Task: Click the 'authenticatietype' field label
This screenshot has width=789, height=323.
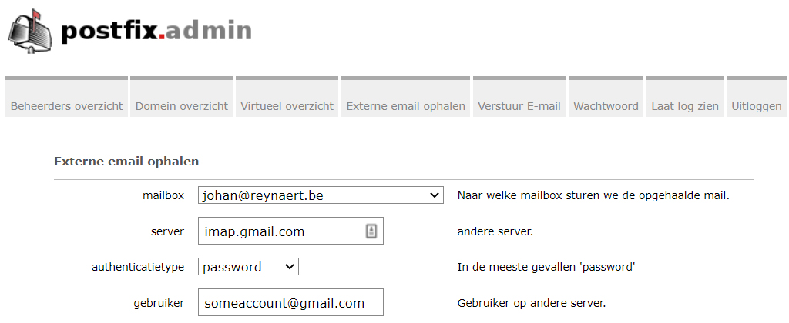Action: point(138,267)
